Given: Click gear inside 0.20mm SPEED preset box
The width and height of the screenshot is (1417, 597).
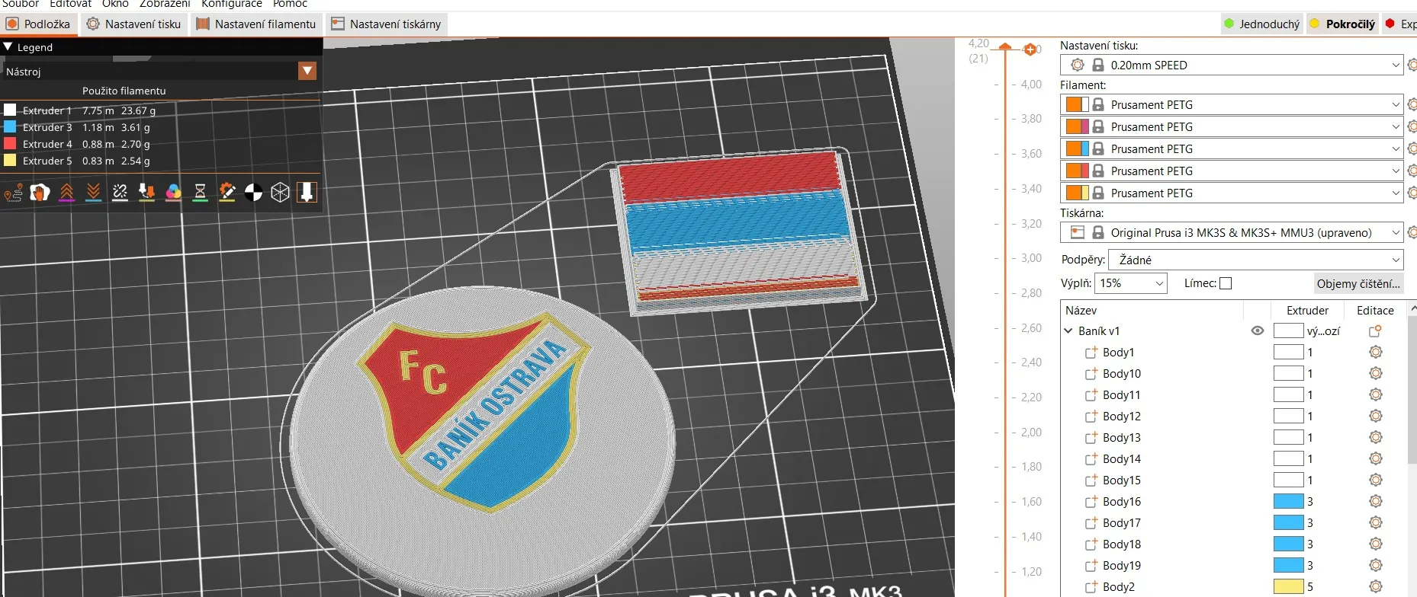Looking at the screenshot, I should coord(1078,65).
